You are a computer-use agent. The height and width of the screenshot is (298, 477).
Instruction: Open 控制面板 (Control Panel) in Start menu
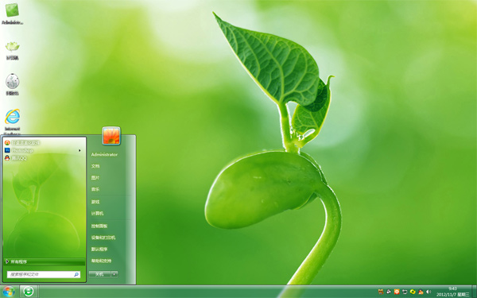(99, 226)
